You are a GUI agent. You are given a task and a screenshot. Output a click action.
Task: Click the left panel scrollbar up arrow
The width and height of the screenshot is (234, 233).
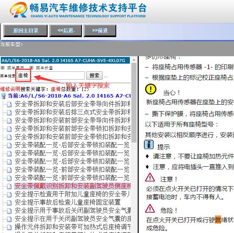[134, 60]
